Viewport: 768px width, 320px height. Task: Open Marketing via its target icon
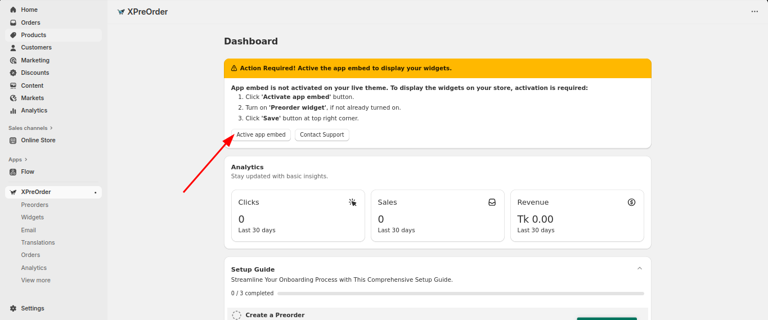[x=13, y=60]
